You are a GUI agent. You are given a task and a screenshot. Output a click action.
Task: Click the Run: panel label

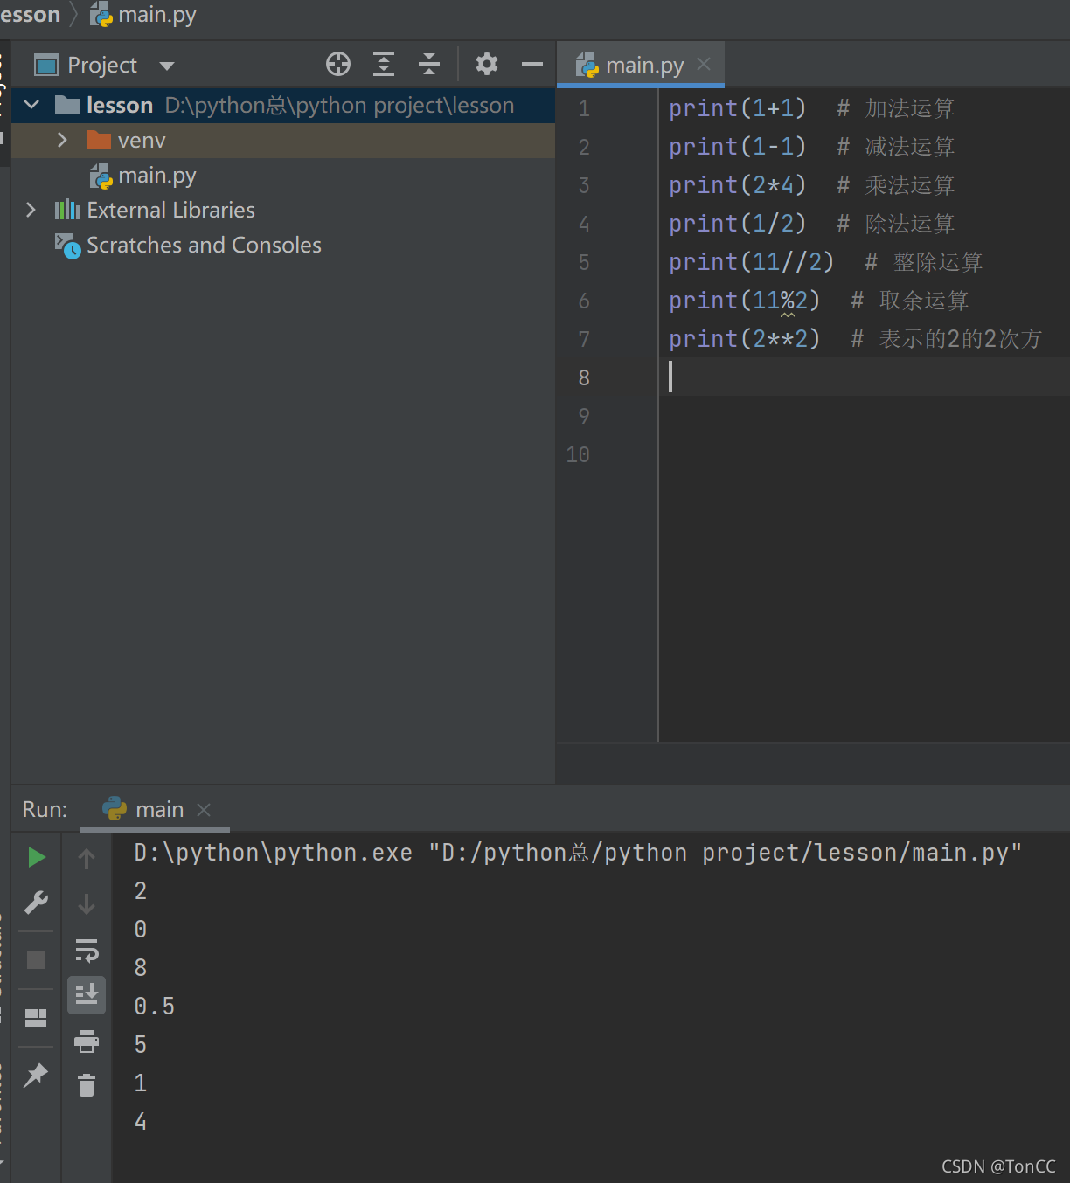(45, 809)
